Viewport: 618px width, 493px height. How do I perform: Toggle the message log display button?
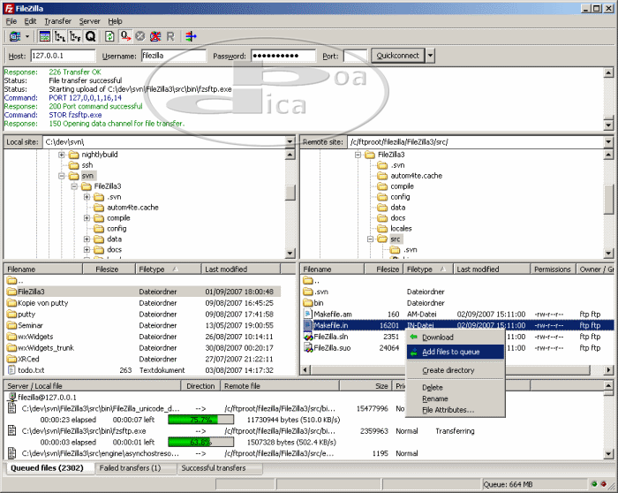click(45, 36)
